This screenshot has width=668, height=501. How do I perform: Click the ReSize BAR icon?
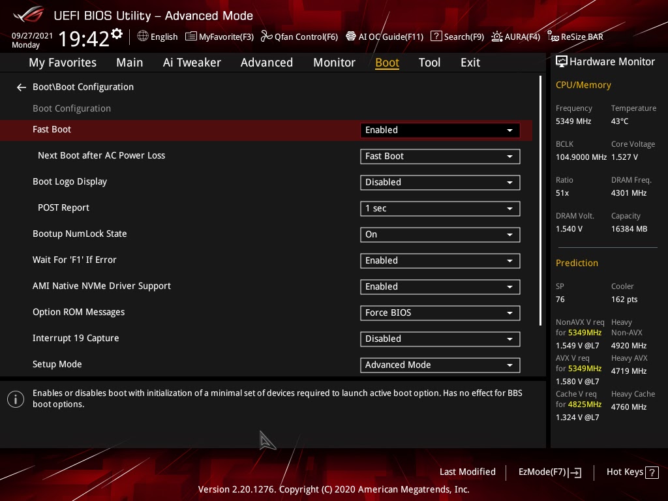(x=553, y=37)
